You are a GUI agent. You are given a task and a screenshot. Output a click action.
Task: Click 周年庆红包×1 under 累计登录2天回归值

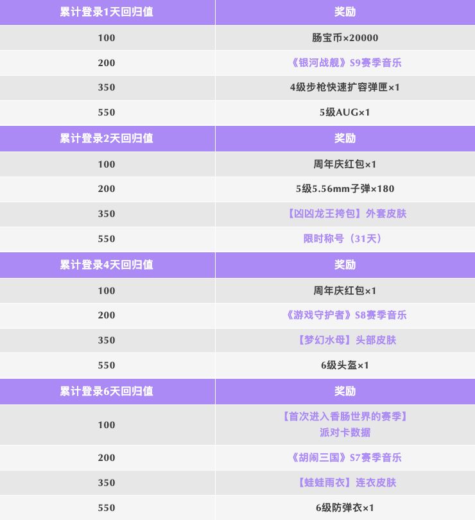[345, 164]
